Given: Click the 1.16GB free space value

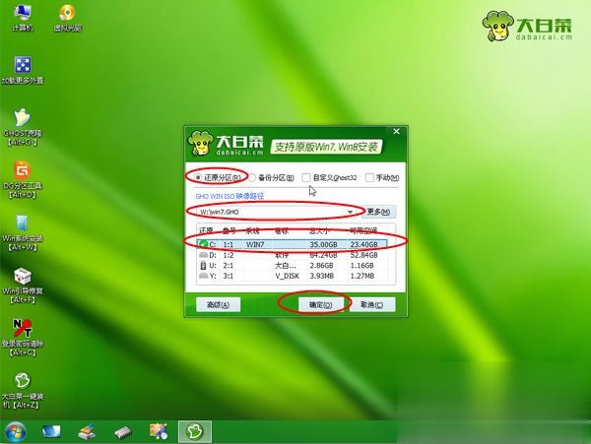Looking at the screenshot, I should click(361, 266).
